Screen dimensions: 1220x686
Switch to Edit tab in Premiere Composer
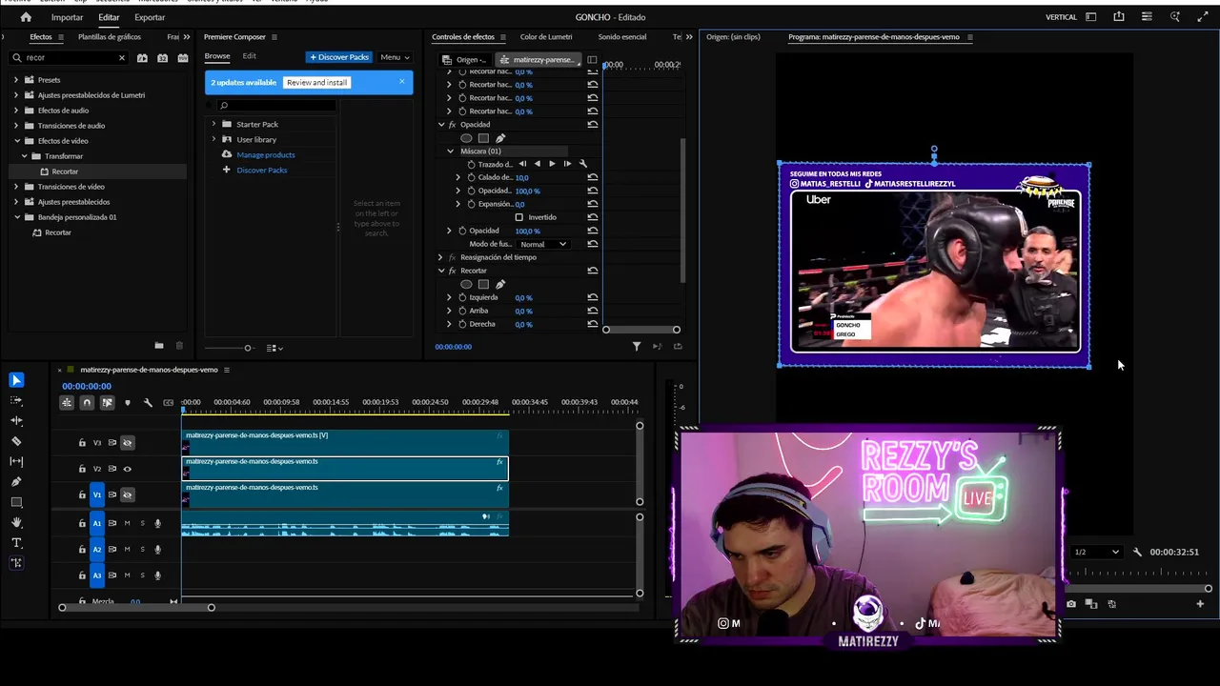click(249, 56)
